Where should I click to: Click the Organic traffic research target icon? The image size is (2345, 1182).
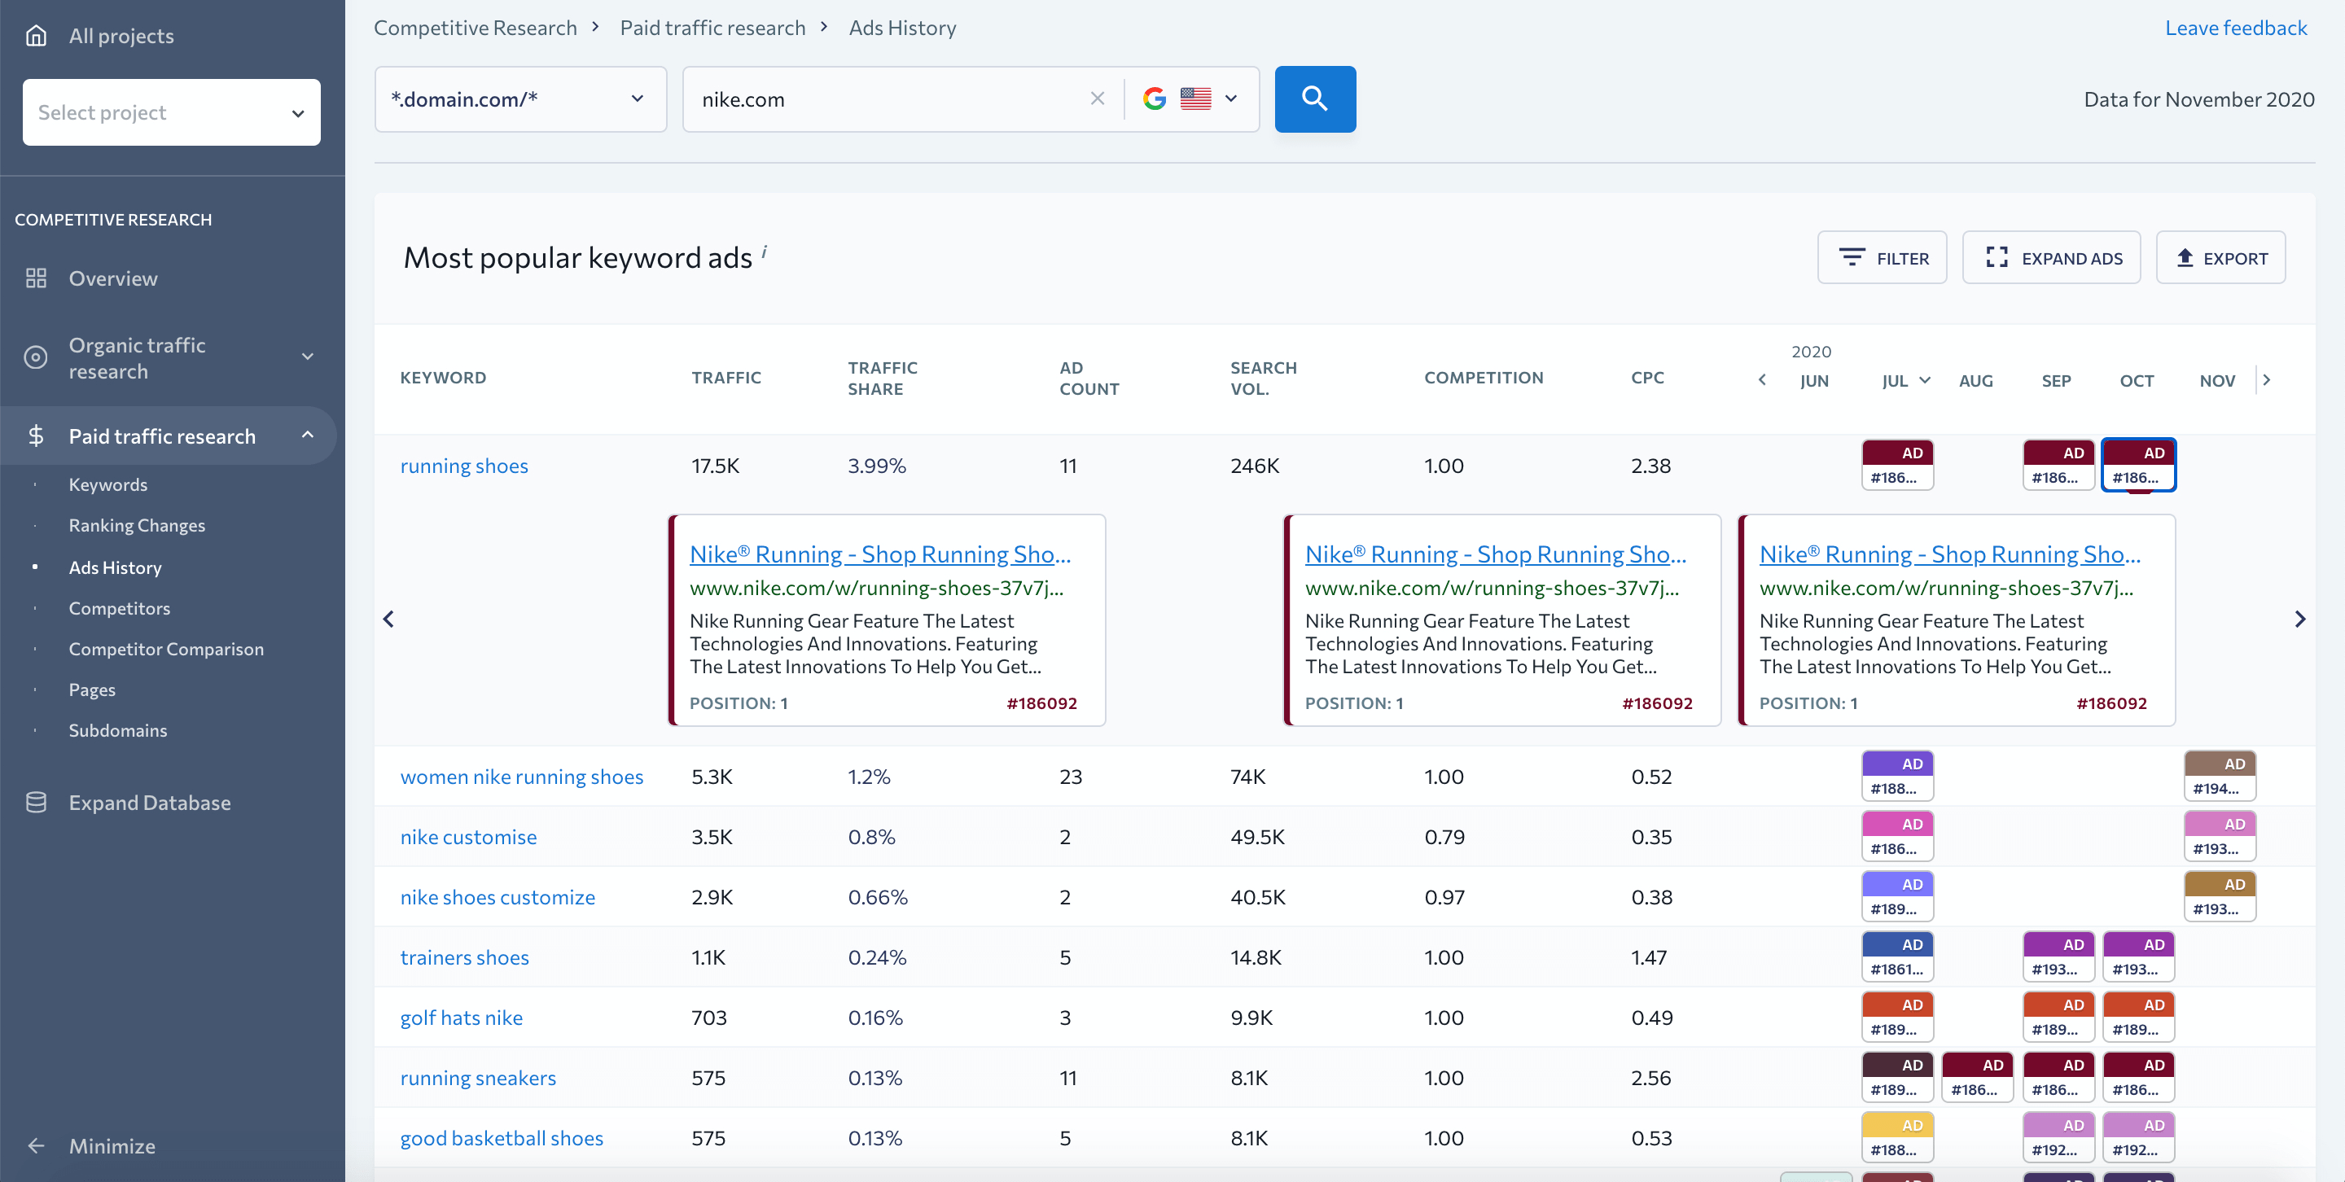36,357
